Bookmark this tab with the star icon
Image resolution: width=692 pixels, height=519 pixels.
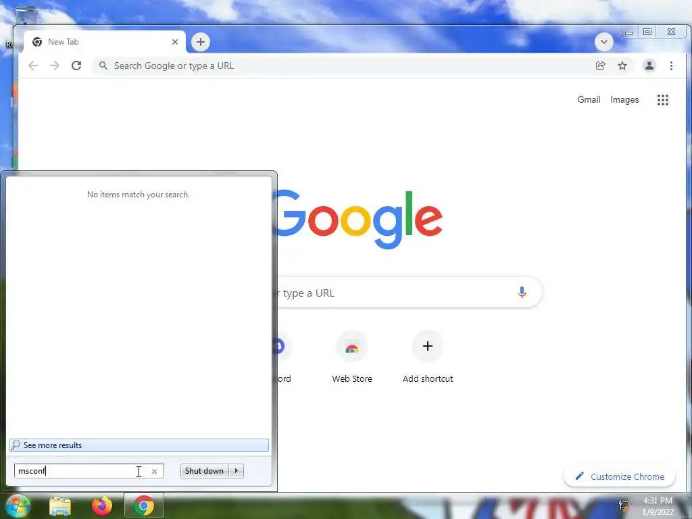pyautogui.click(x=622, y=66)
